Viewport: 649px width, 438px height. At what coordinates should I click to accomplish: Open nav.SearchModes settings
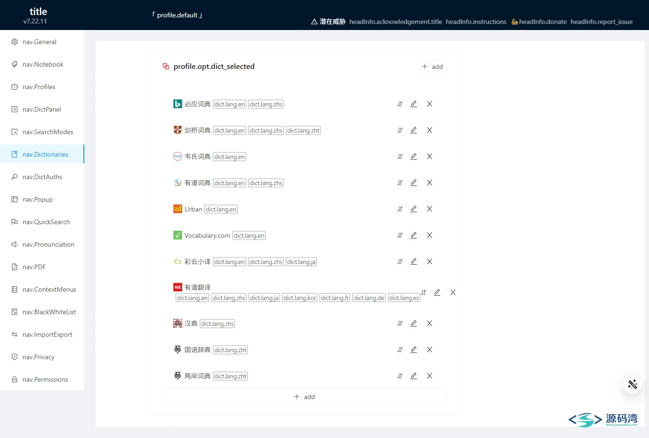pyautogui.click(x=42, y=132)
